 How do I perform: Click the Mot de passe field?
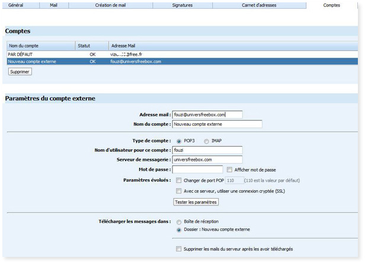pyautogui.click(x=197, y=169)
